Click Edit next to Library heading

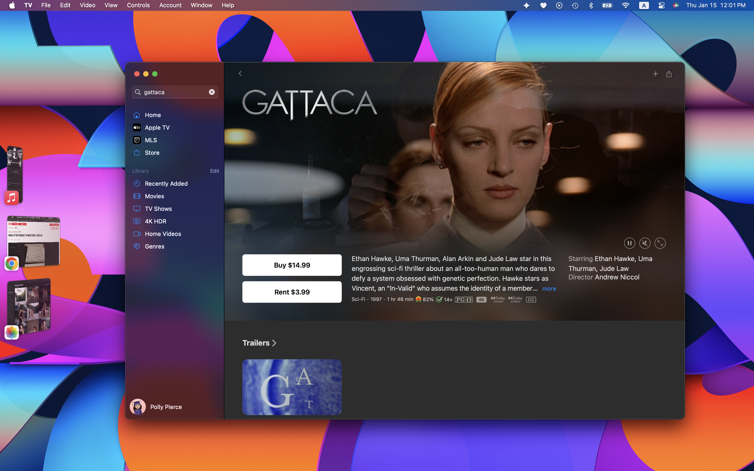pos(214,171)
